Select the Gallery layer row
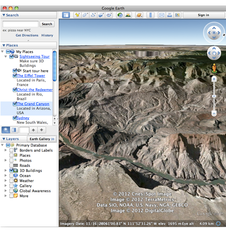This screenshot has height=233, width=226. point(26,185)
